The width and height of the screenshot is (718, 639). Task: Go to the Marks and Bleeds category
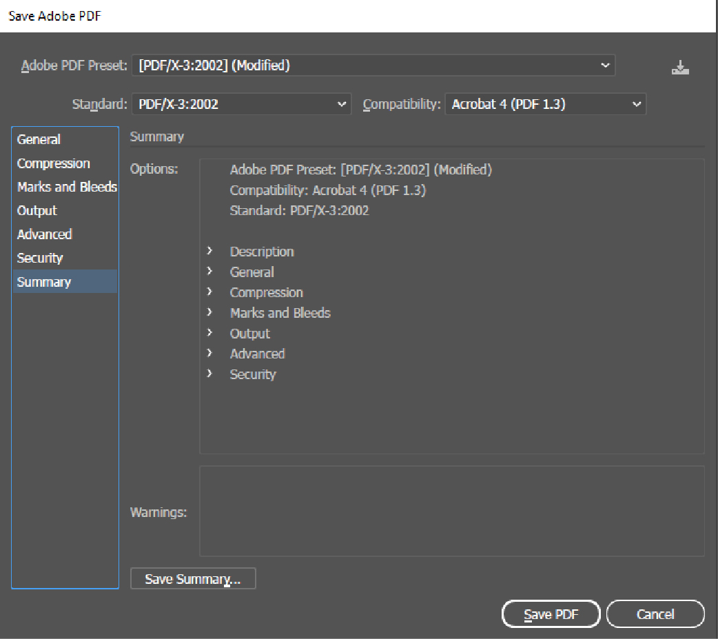tap(66, 187)
